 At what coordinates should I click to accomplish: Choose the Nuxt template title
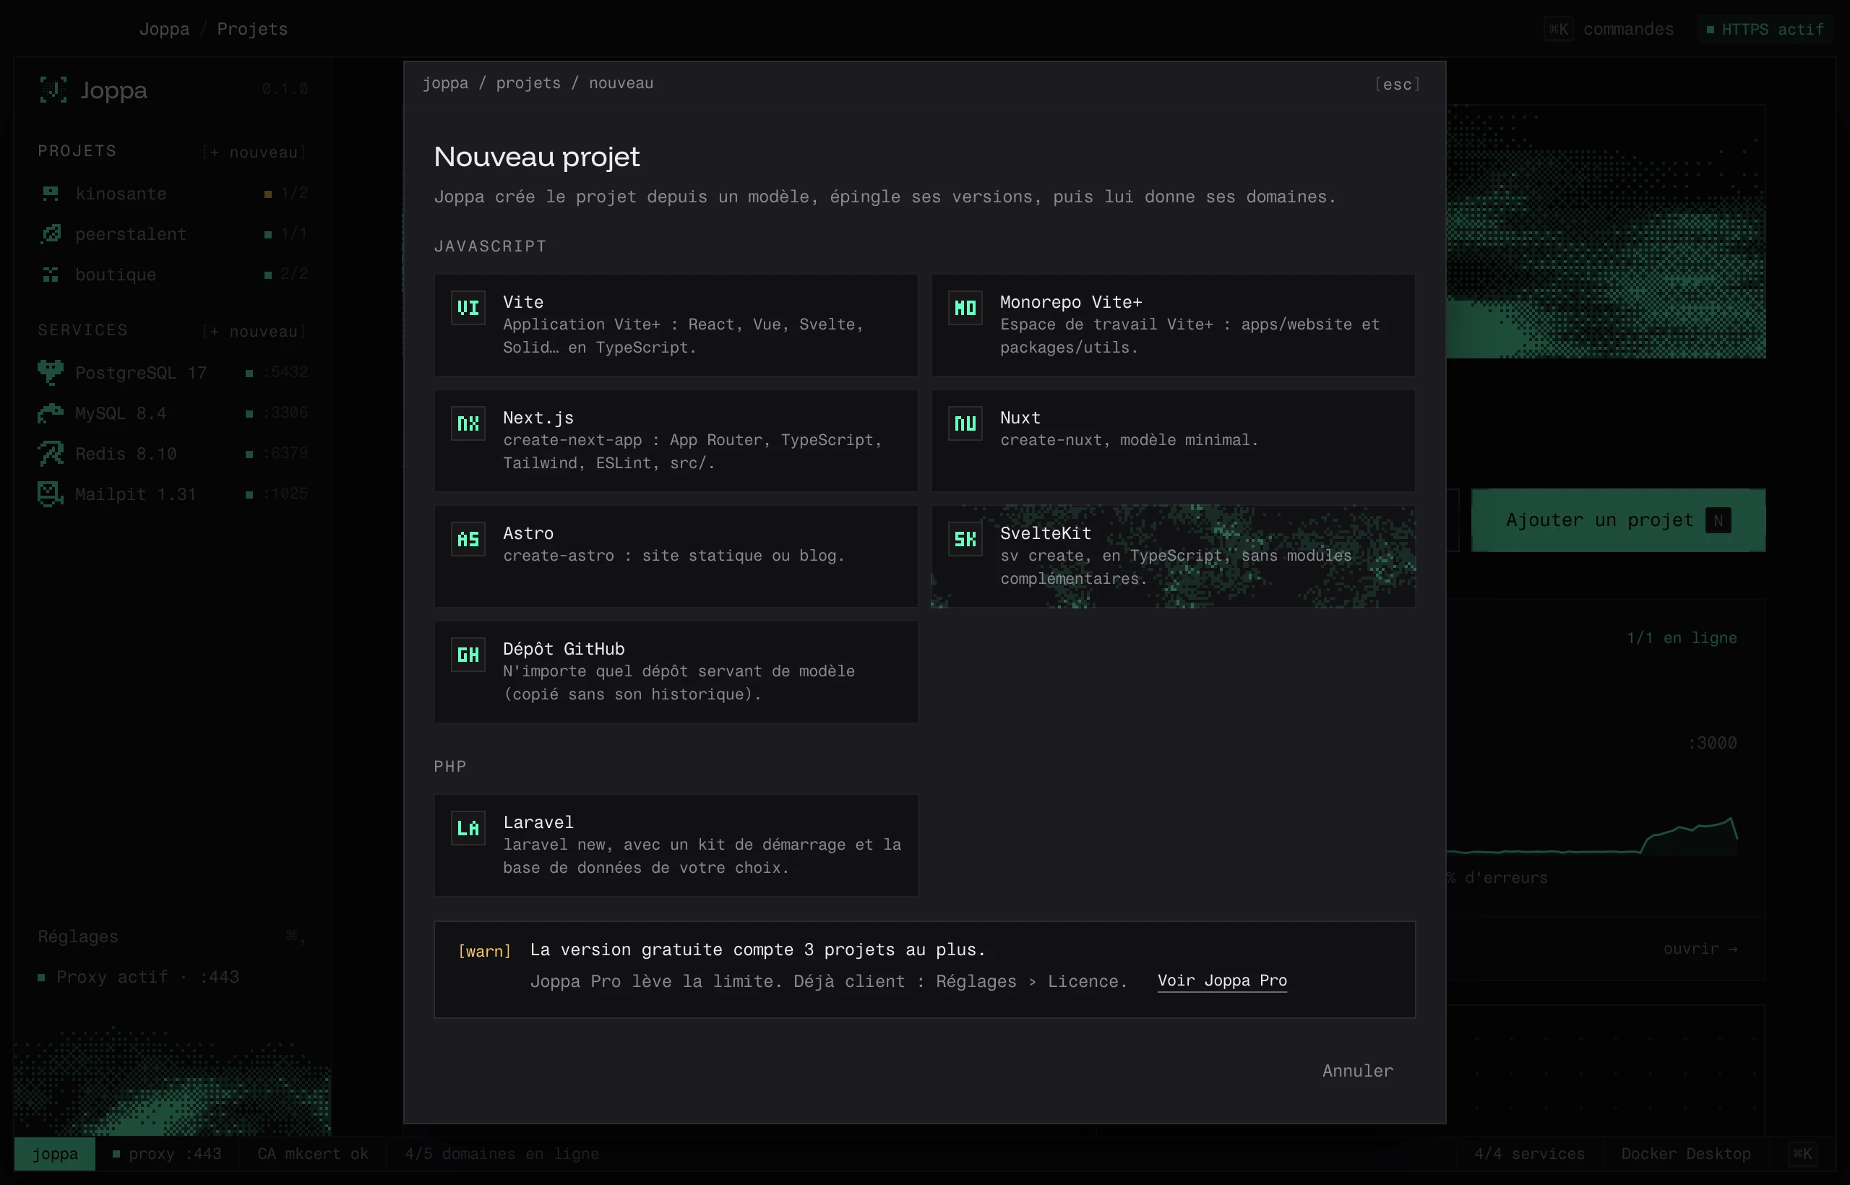point(1020,418)
